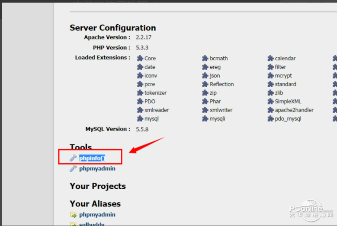This screenshot has height=226, width=337.
Task: Click the puzzle icon next to mcrypt
Action: click(x=270, y=75)
